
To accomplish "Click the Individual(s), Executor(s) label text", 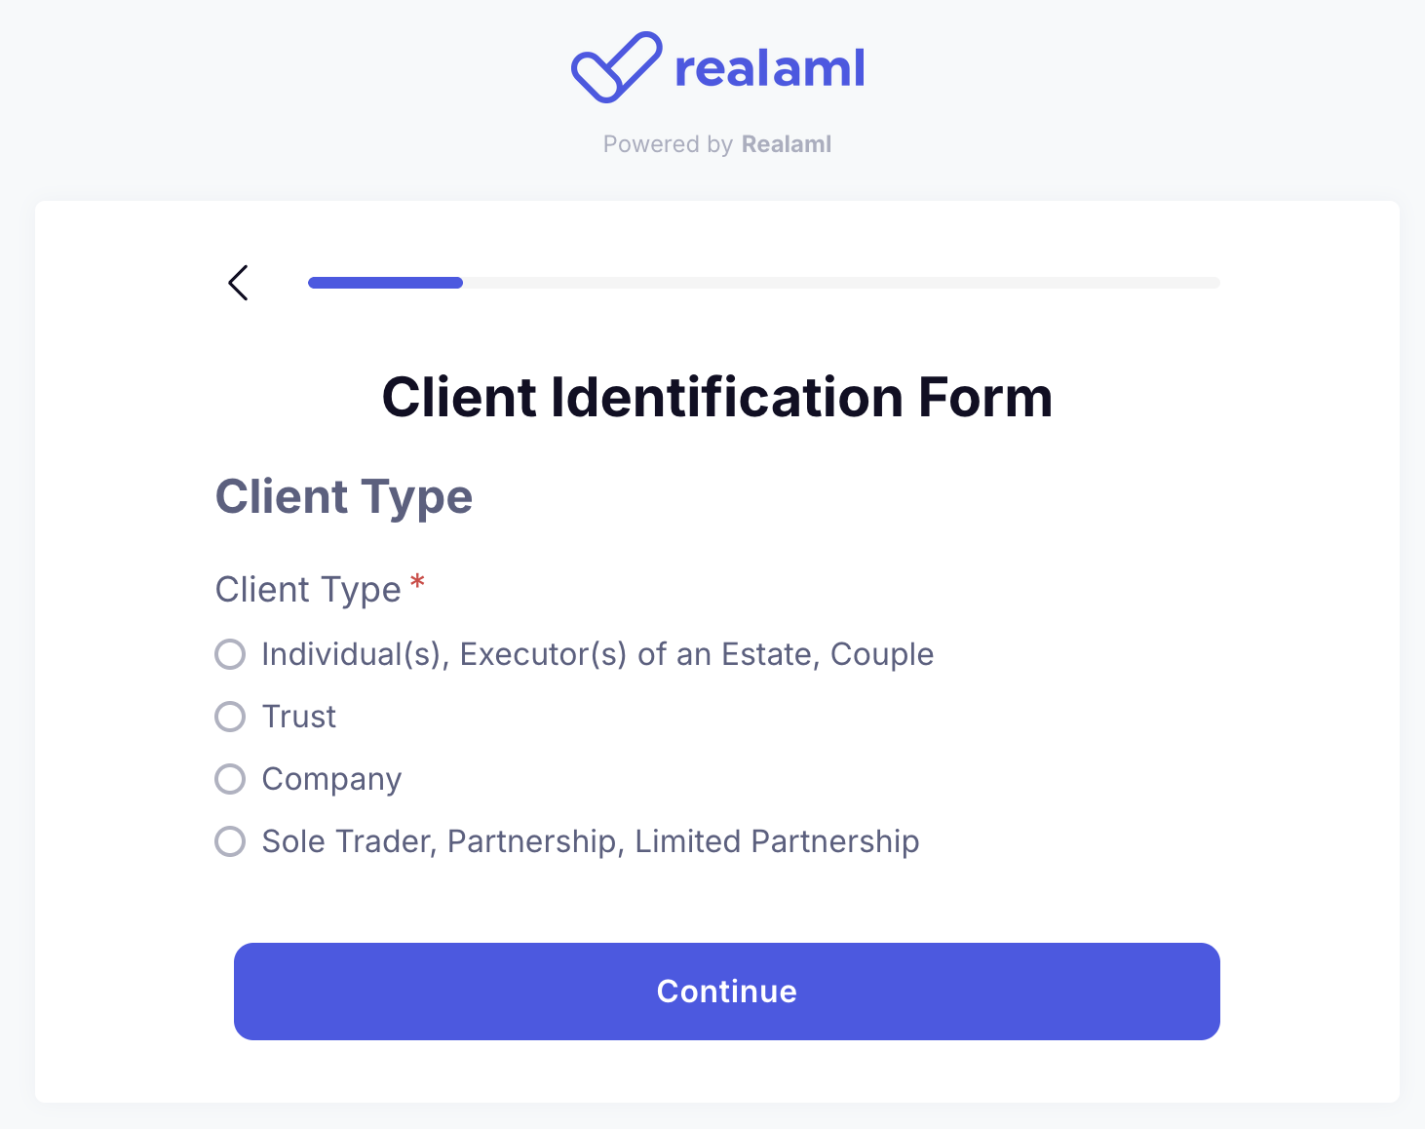I will pyautogui.click(x=597, y=654).
